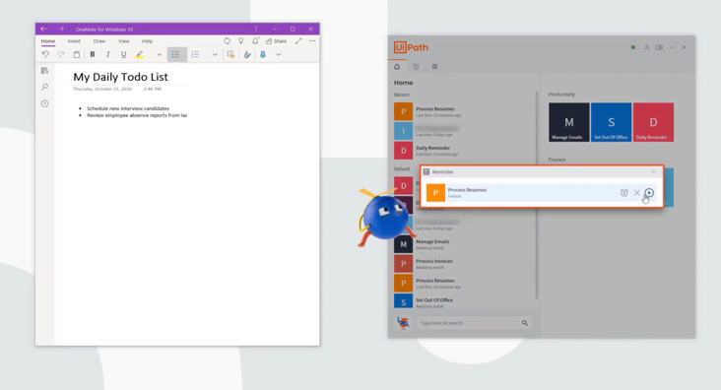Screen dimensions: 721x390
Task: Toggle the bulleted list button
Action: coord(175,54)
